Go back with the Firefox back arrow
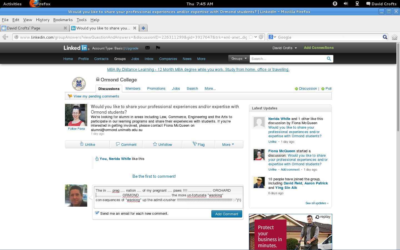This screenshot has width=400, height=250. (x=5, y=37)
